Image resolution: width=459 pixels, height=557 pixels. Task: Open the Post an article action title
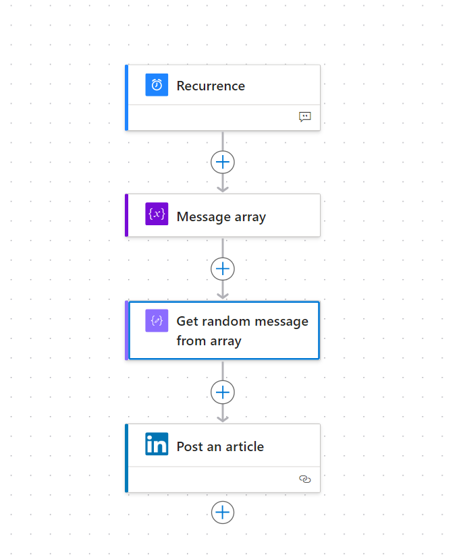click(220, 446)
